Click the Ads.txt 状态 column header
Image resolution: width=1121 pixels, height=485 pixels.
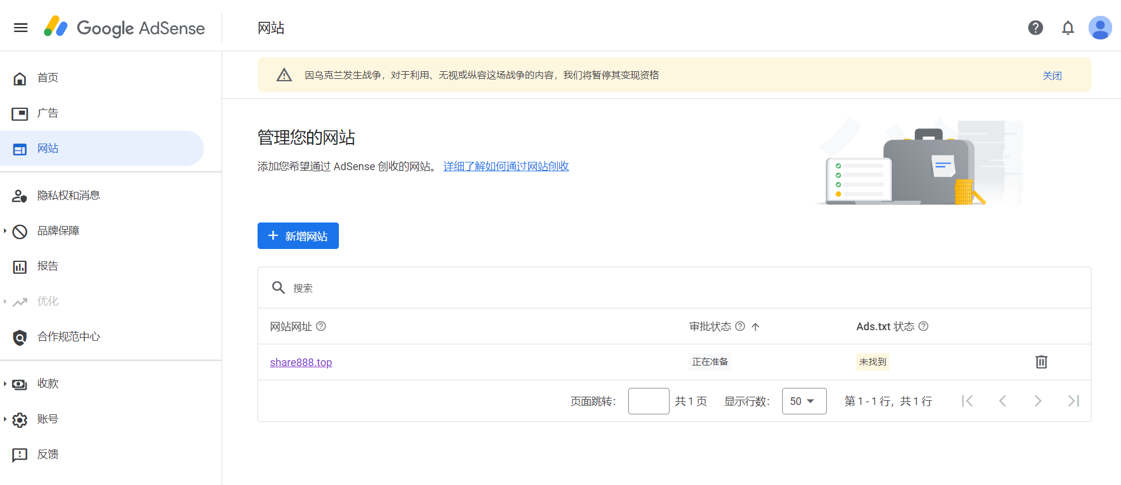pos(885,326)
